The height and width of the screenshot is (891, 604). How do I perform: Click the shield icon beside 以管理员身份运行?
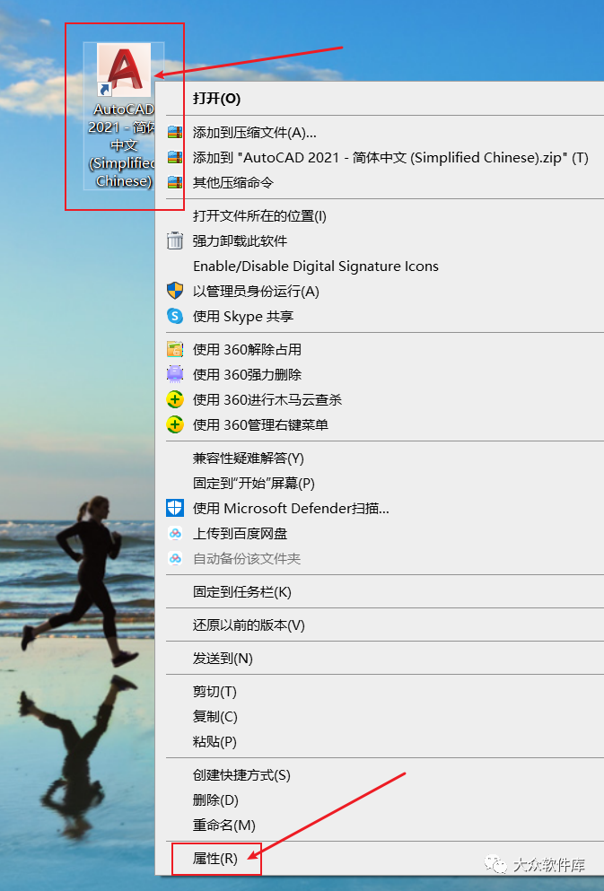click(175, 291)
